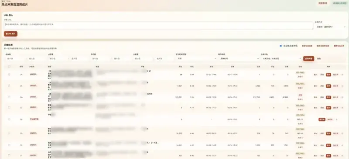Click the play count 36,301 cell

coord(179,145)
